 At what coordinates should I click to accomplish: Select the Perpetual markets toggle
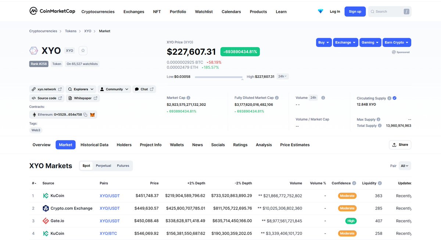click(103, 166)
